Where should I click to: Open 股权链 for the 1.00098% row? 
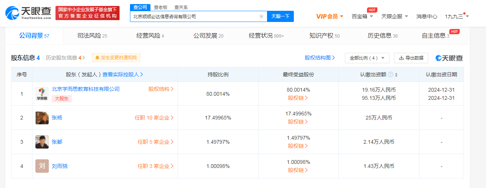(x=298, y=170)
